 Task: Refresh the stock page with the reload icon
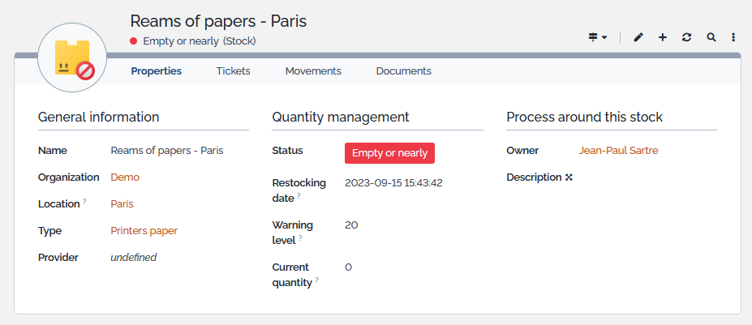click(x=686, y=37)
